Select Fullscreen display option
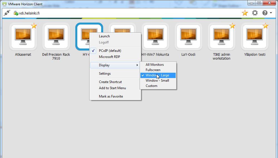The image size is (278, 158). pos(158,70)
